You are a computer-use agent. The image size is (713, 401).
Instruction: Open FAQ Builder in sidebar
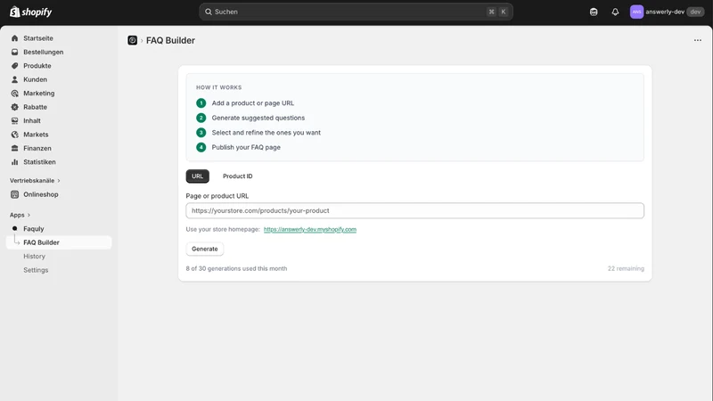(59, 242)
